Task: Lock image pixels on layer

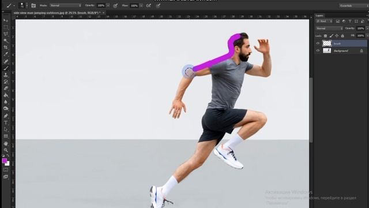Action: pos(331,36)
